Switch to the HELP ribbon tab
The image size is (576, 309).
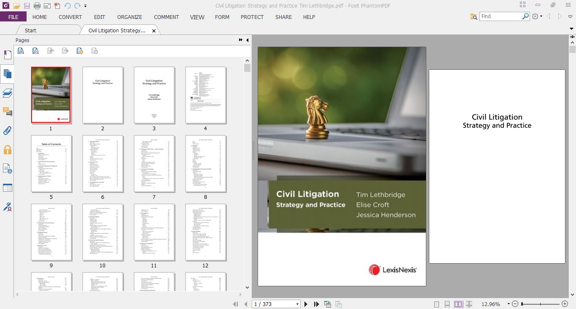coord(309,17)
